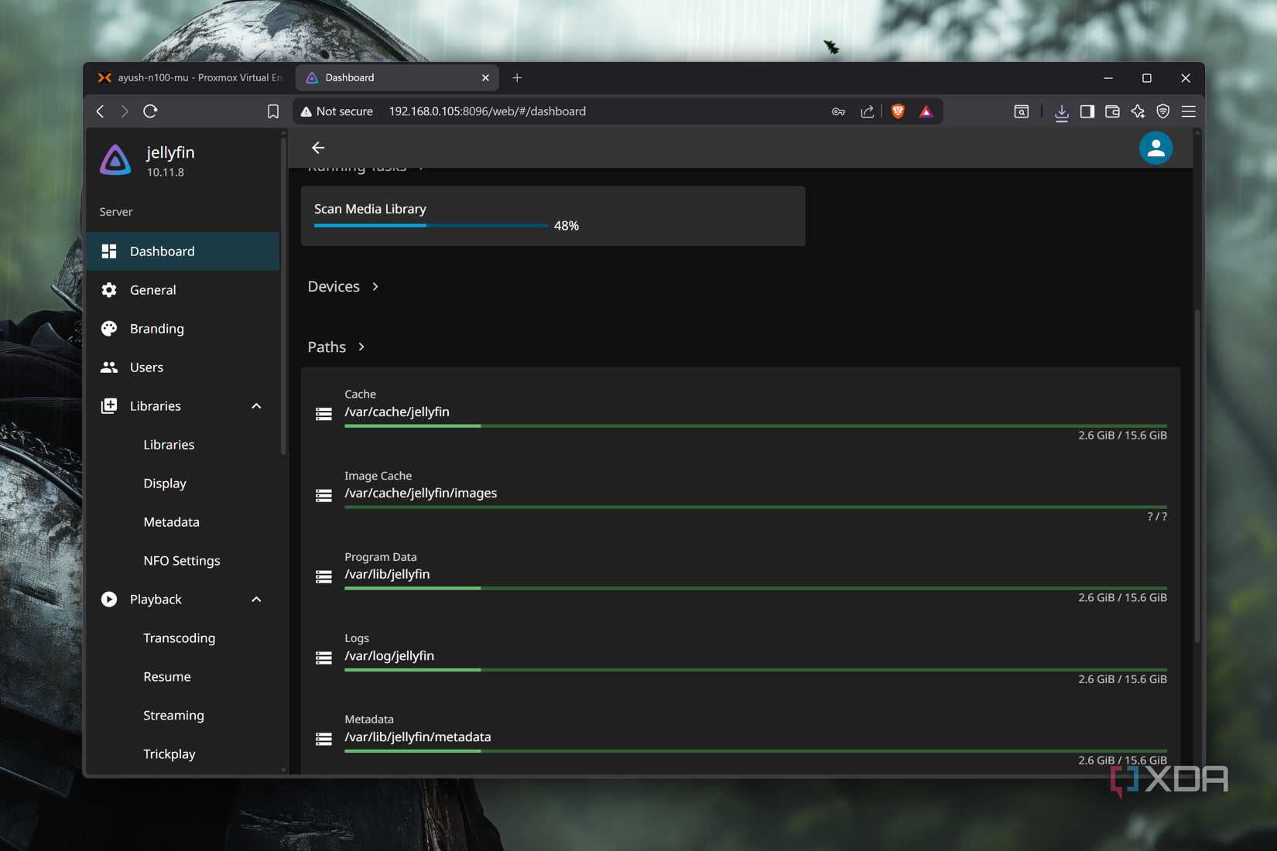Go back with the dashboard back arrow

(318, 148)
